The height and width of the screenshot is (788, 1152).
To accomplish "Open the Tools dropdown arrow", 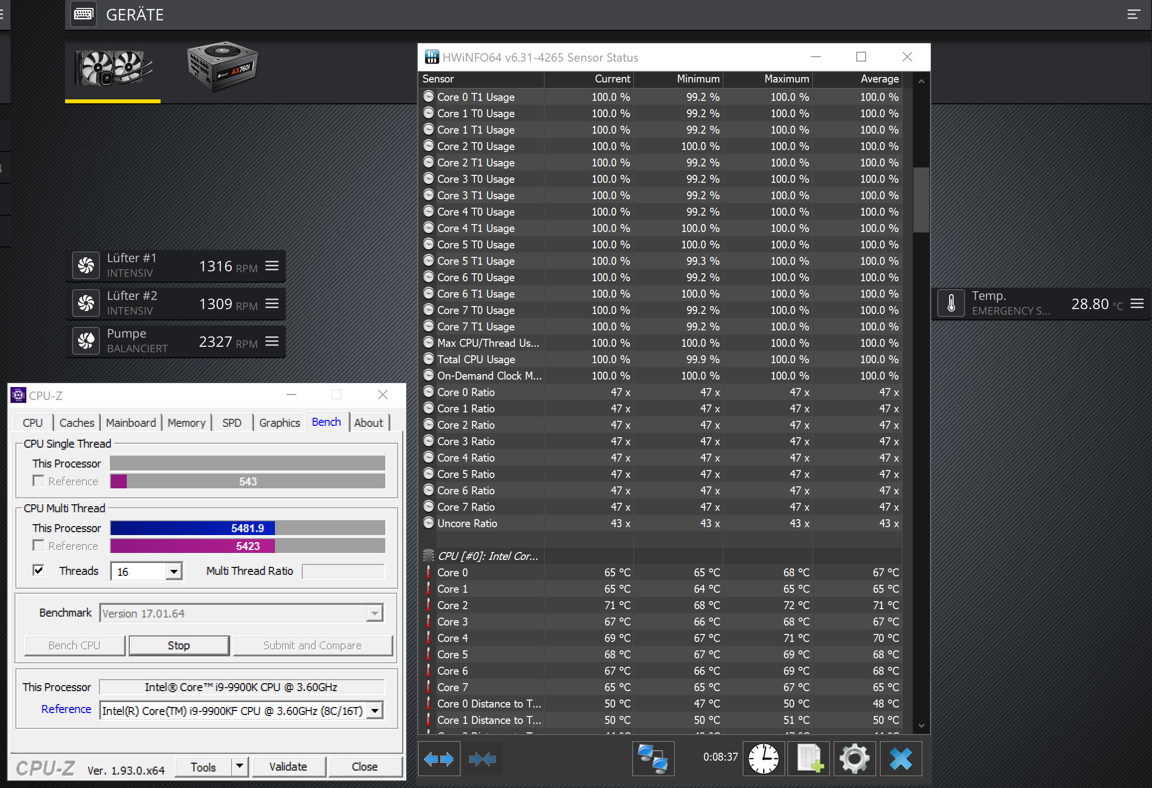I will [x=240, y=766].
